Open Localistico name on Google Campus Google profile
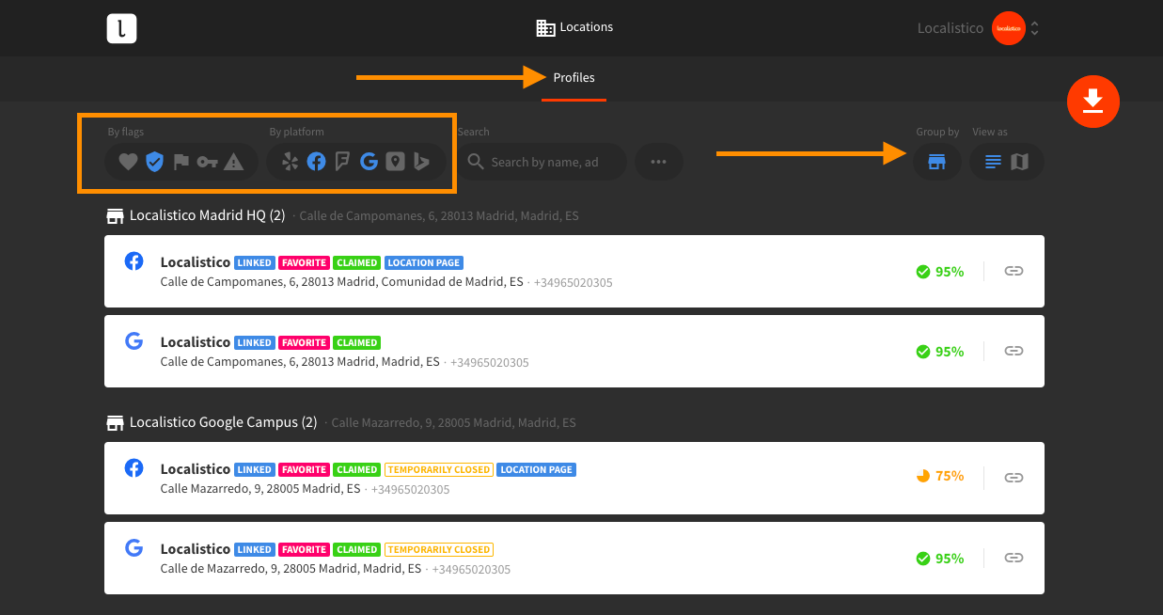Screen dimensions: 1163x615 tap(196, 548)
